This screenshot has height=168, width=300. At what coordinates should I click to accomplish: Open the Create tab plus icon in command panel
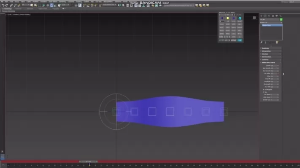[x=261, y=16]
